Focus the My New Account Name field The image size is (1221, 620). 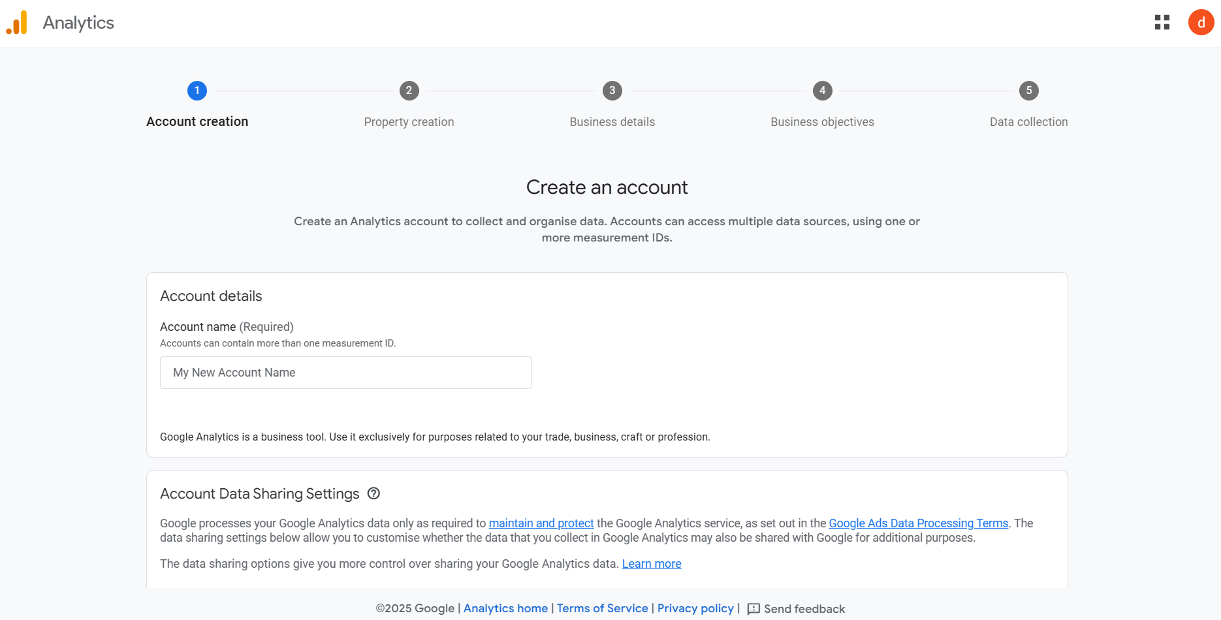pos(346,373)
